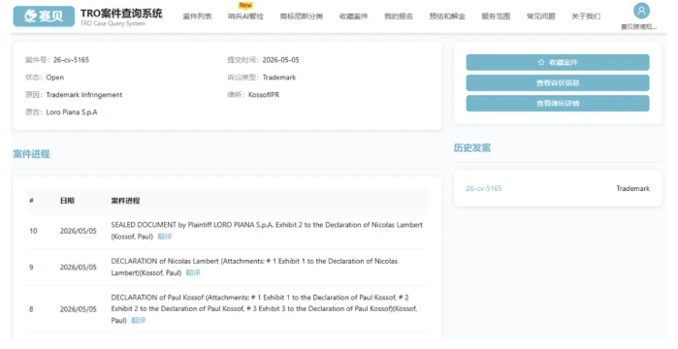Image resolution: width=678 pixels, height=349 pixels.
Task: Click the 历史发案 section heading
Action: coord(472,148)
